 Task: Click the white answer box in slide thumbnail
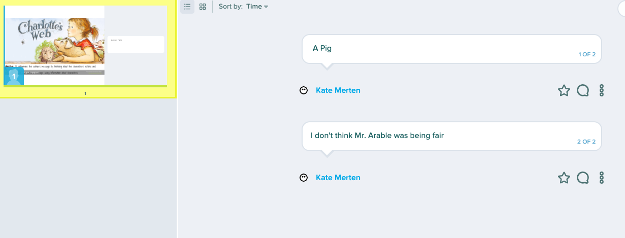coord(136,45)
